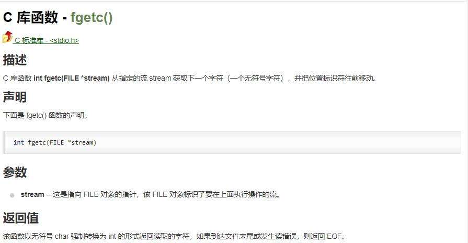Click FILE inside the code block

[x=56, y=142]
